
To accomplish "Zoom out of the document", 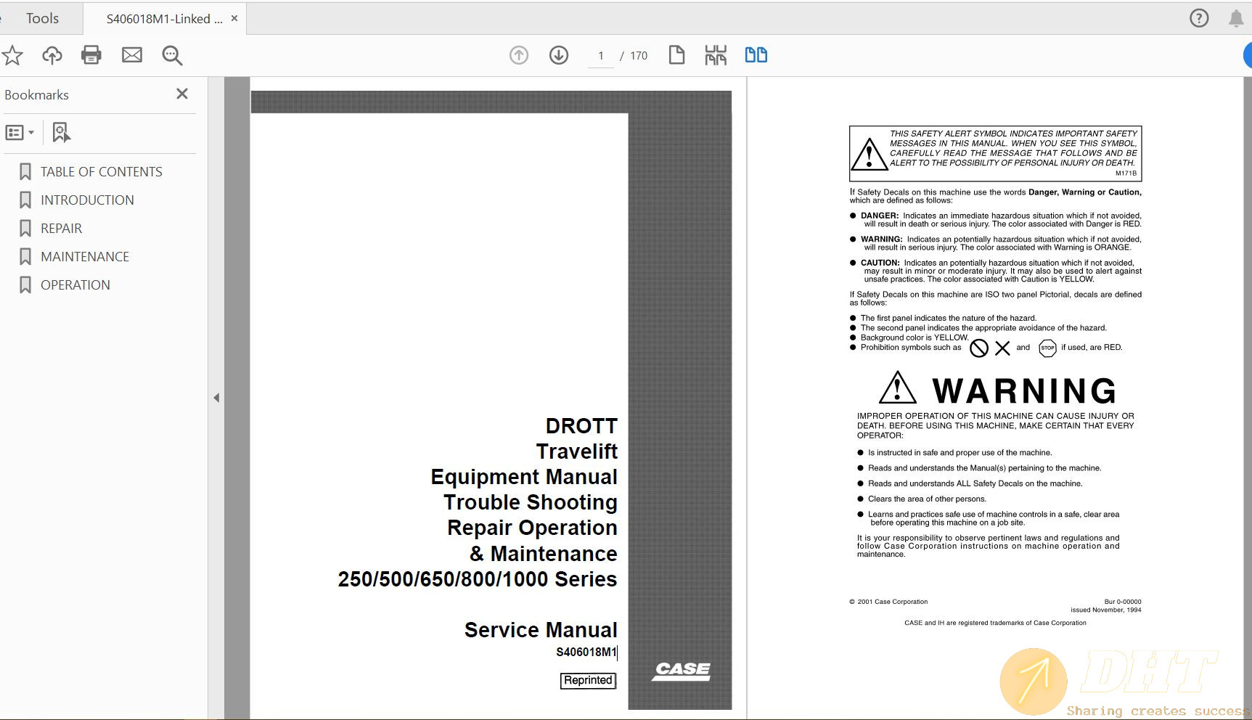I will pos(172,54).
